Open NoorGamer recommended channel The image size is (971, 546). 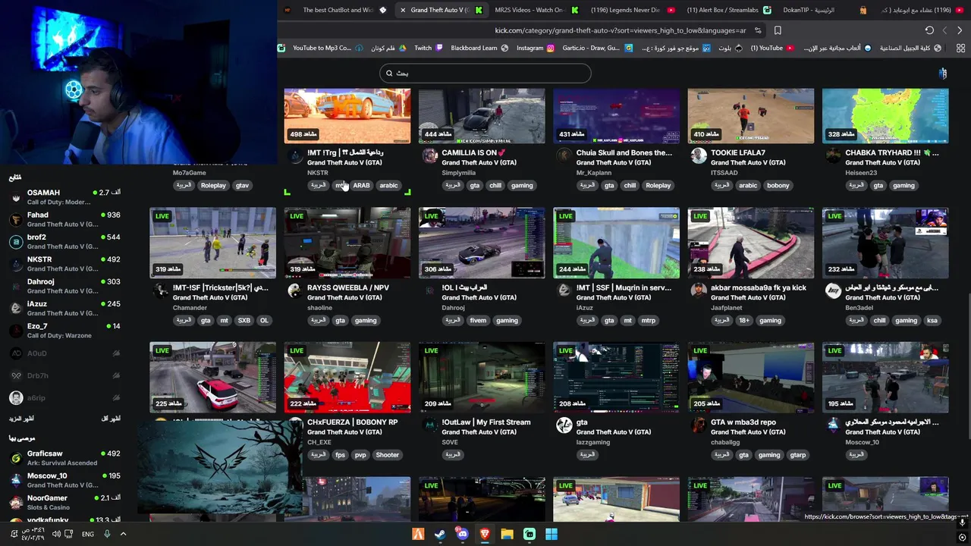(x=64, y=502)
